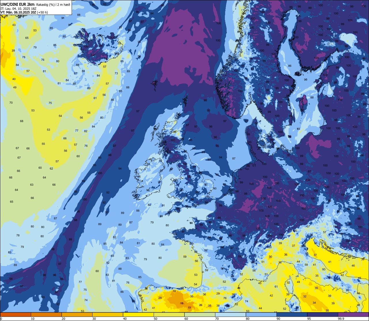Click the legend tick label '40' under the colorbar

(x=125, y=318)
